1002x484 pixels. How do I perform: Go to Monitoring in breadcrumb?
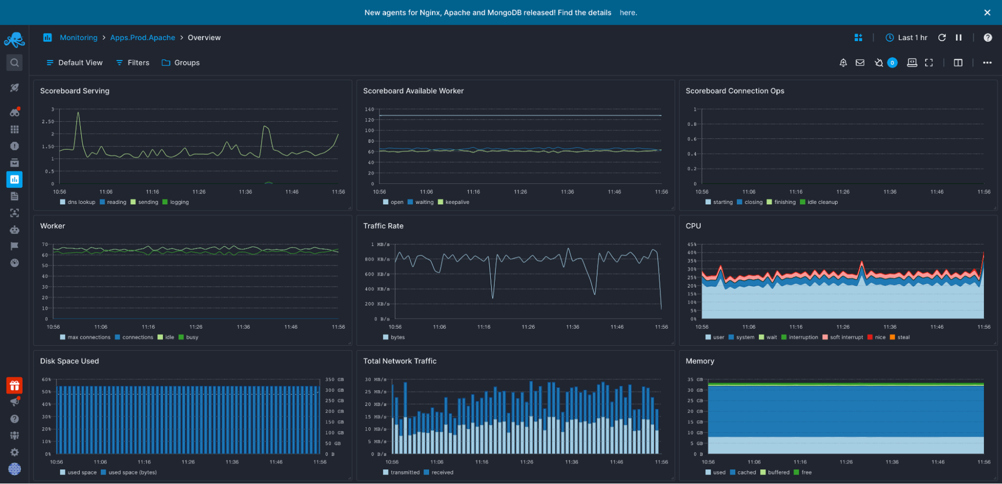[x=79, y=38]
